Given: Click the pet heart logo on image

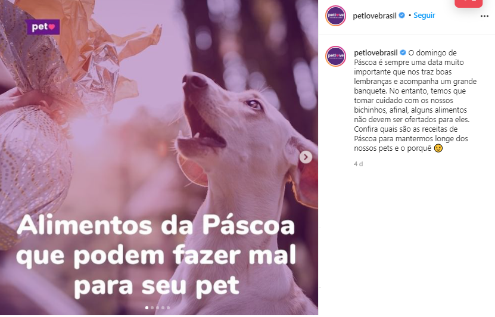Looking at the screenshot, I should pos(43,27).
